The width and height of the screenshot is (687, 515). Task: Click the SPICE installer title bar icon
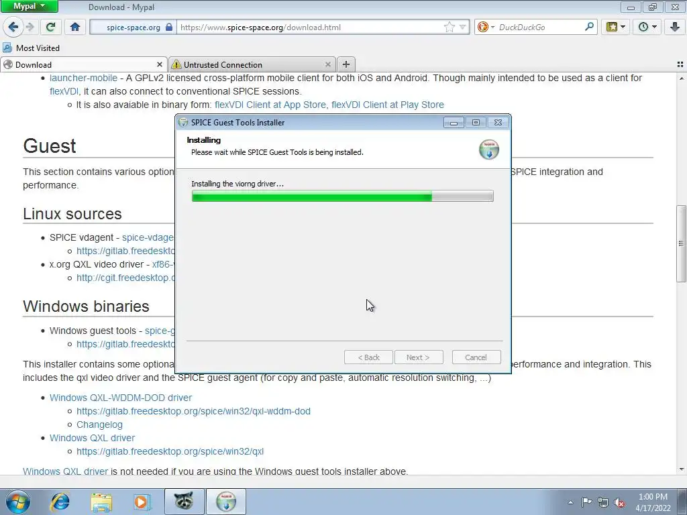tap(184, 123)
